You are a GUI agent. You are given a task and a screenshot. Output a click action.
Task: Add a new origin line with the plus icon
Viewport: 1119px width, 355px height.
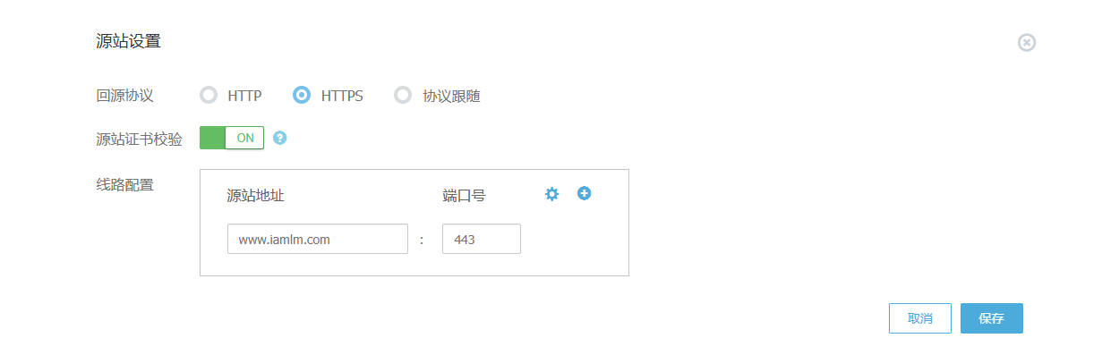585,193
